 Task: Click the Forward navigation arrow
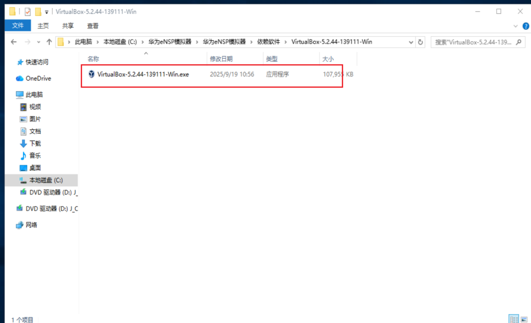[x=28, y=42]
